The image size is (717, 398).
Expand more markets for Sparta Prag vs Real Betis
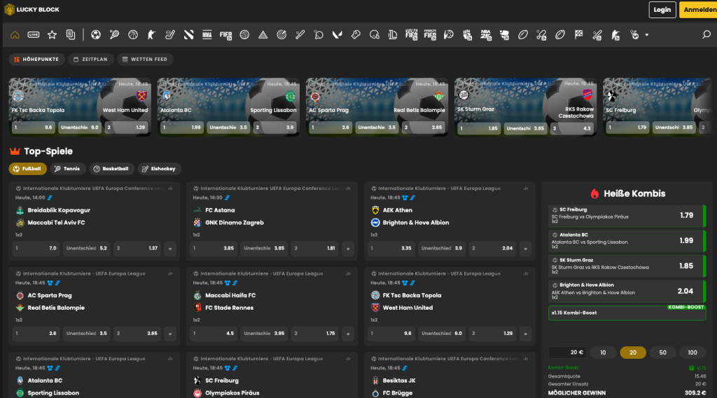click(170, 334)
